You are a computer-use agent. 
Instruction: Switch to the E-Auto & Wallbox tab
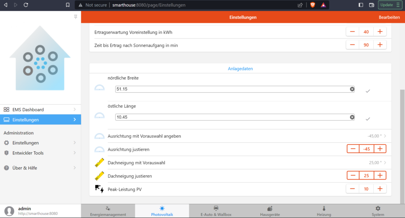point(216,211)
